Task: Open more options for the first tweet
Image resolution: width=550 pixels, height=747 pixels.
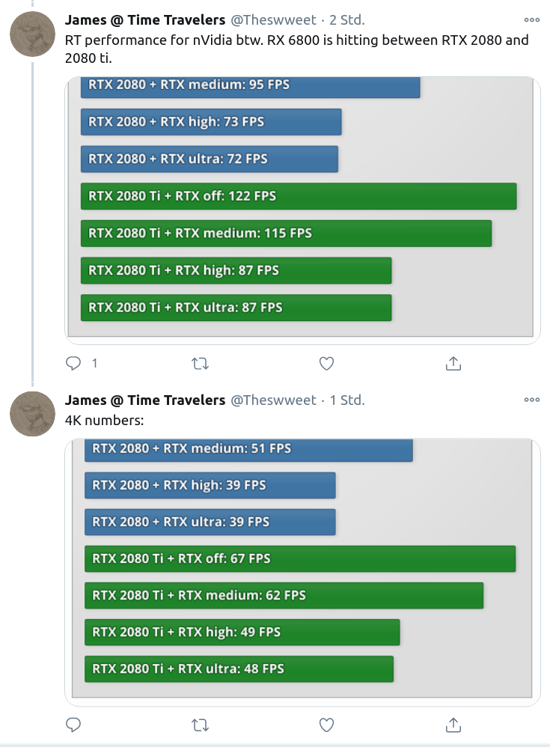Action: [x=531, y=20]
